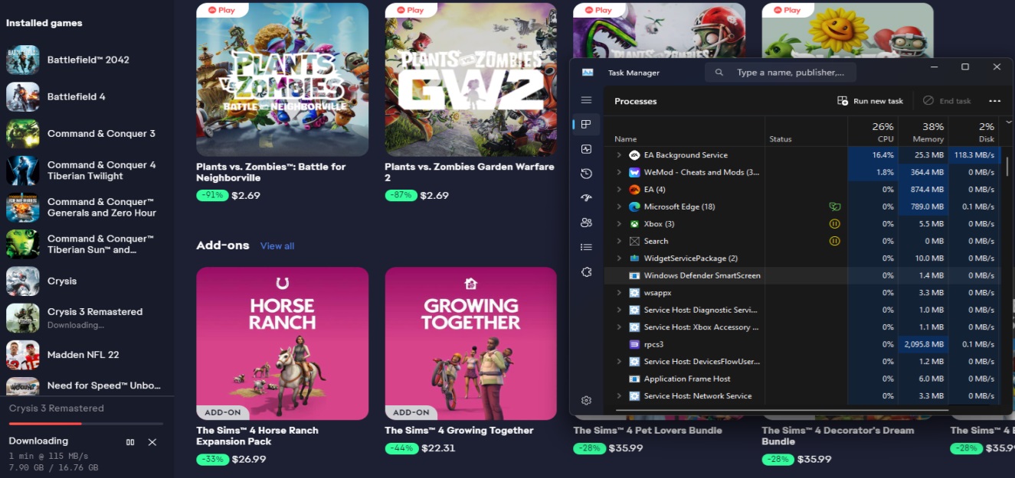Select Crysis 3 Remastered in installed games
Viewport: 1015px width, 478px height.
coord(86,317)
